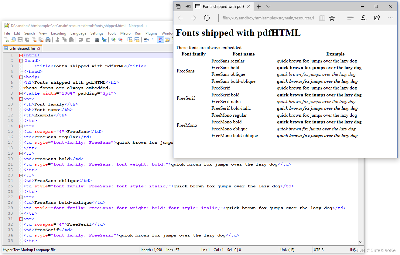The width and height of the screenshot is (400, 255).
Task: Click the Close document toolbar icon in Notepad++
Action: coord(34,40)
